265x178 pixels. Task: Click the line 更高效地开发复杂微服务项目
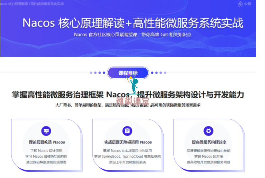pyautogui.click(x=209, y=162)
